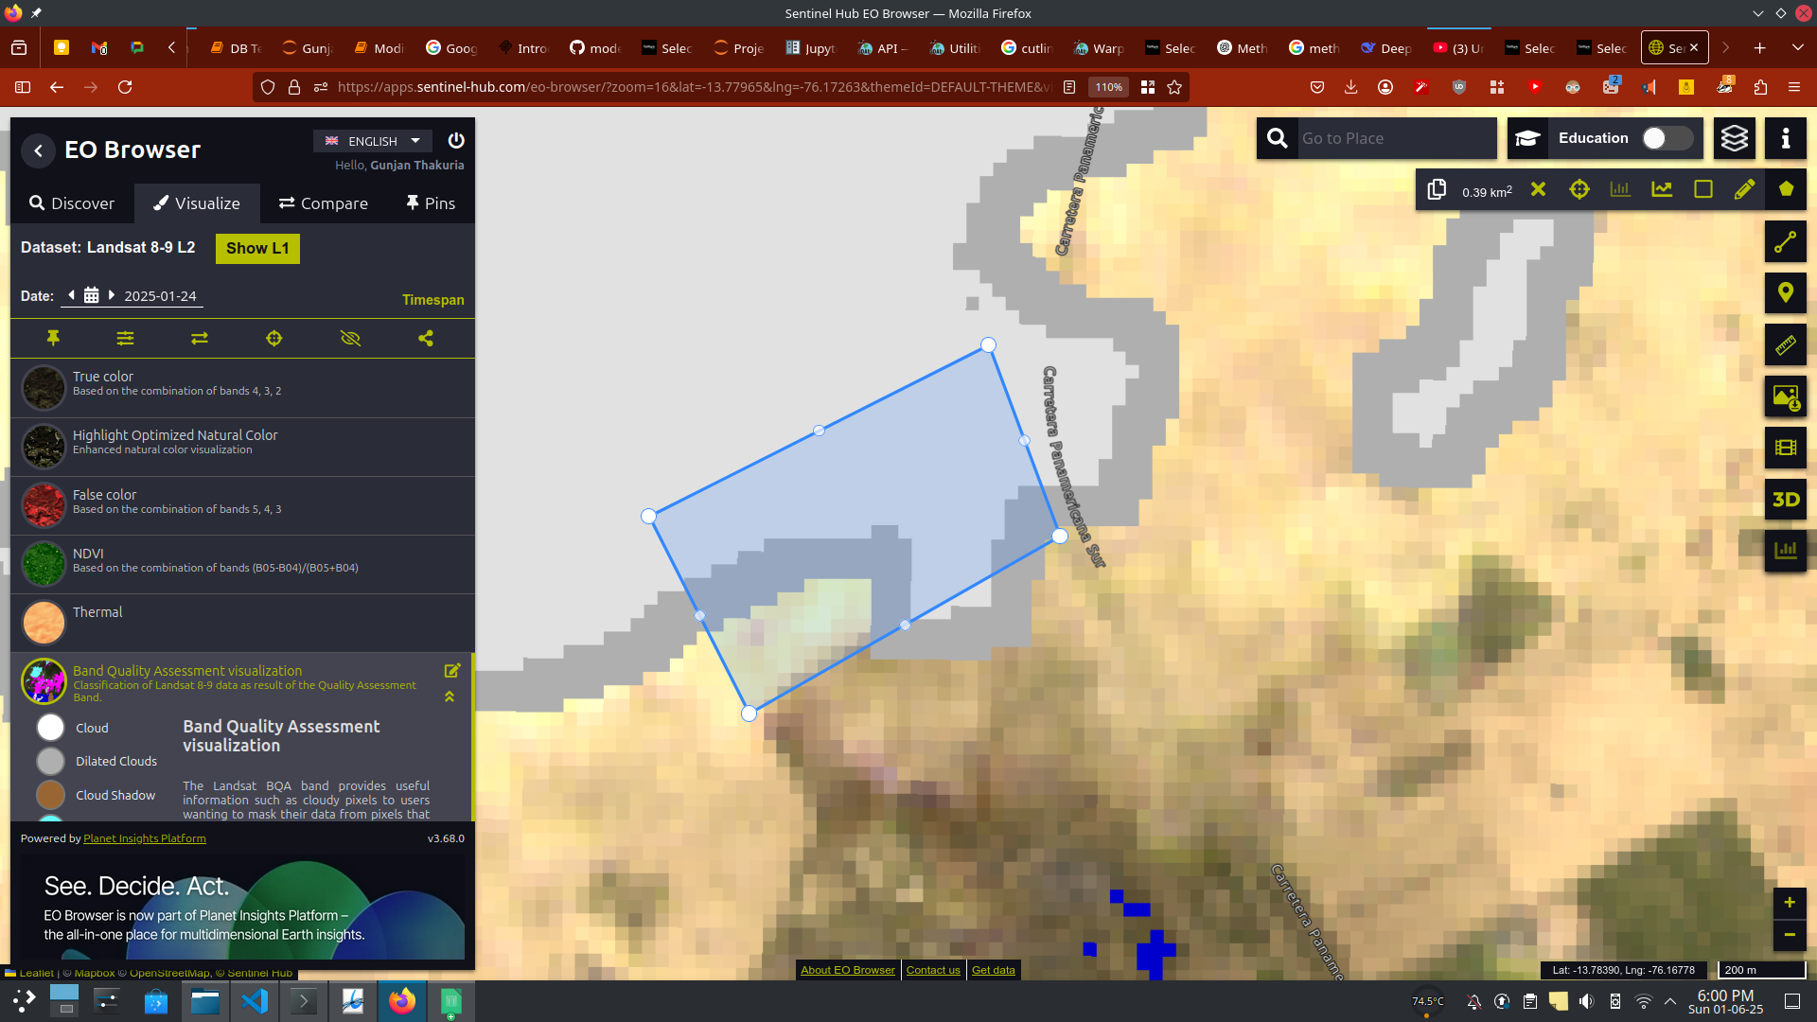Mark a point of interest pin

[x=1786, y=293]
